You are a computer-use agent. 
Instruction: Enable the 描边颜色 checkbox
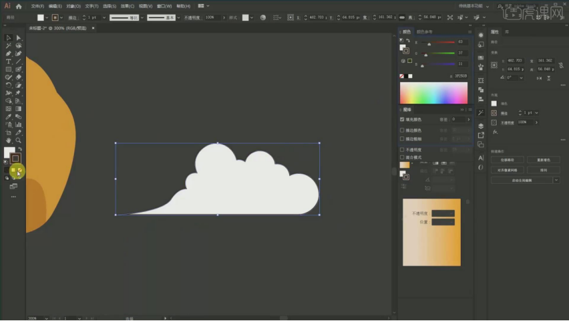pos(402,130)
